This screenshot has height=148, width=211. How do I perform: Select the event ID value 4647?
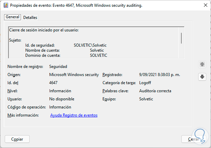click(x=54, y=83)
